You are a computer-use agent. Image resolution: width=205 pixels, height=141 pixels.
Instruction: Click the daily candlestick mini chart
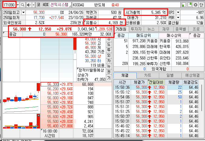(x=22, y=98)
